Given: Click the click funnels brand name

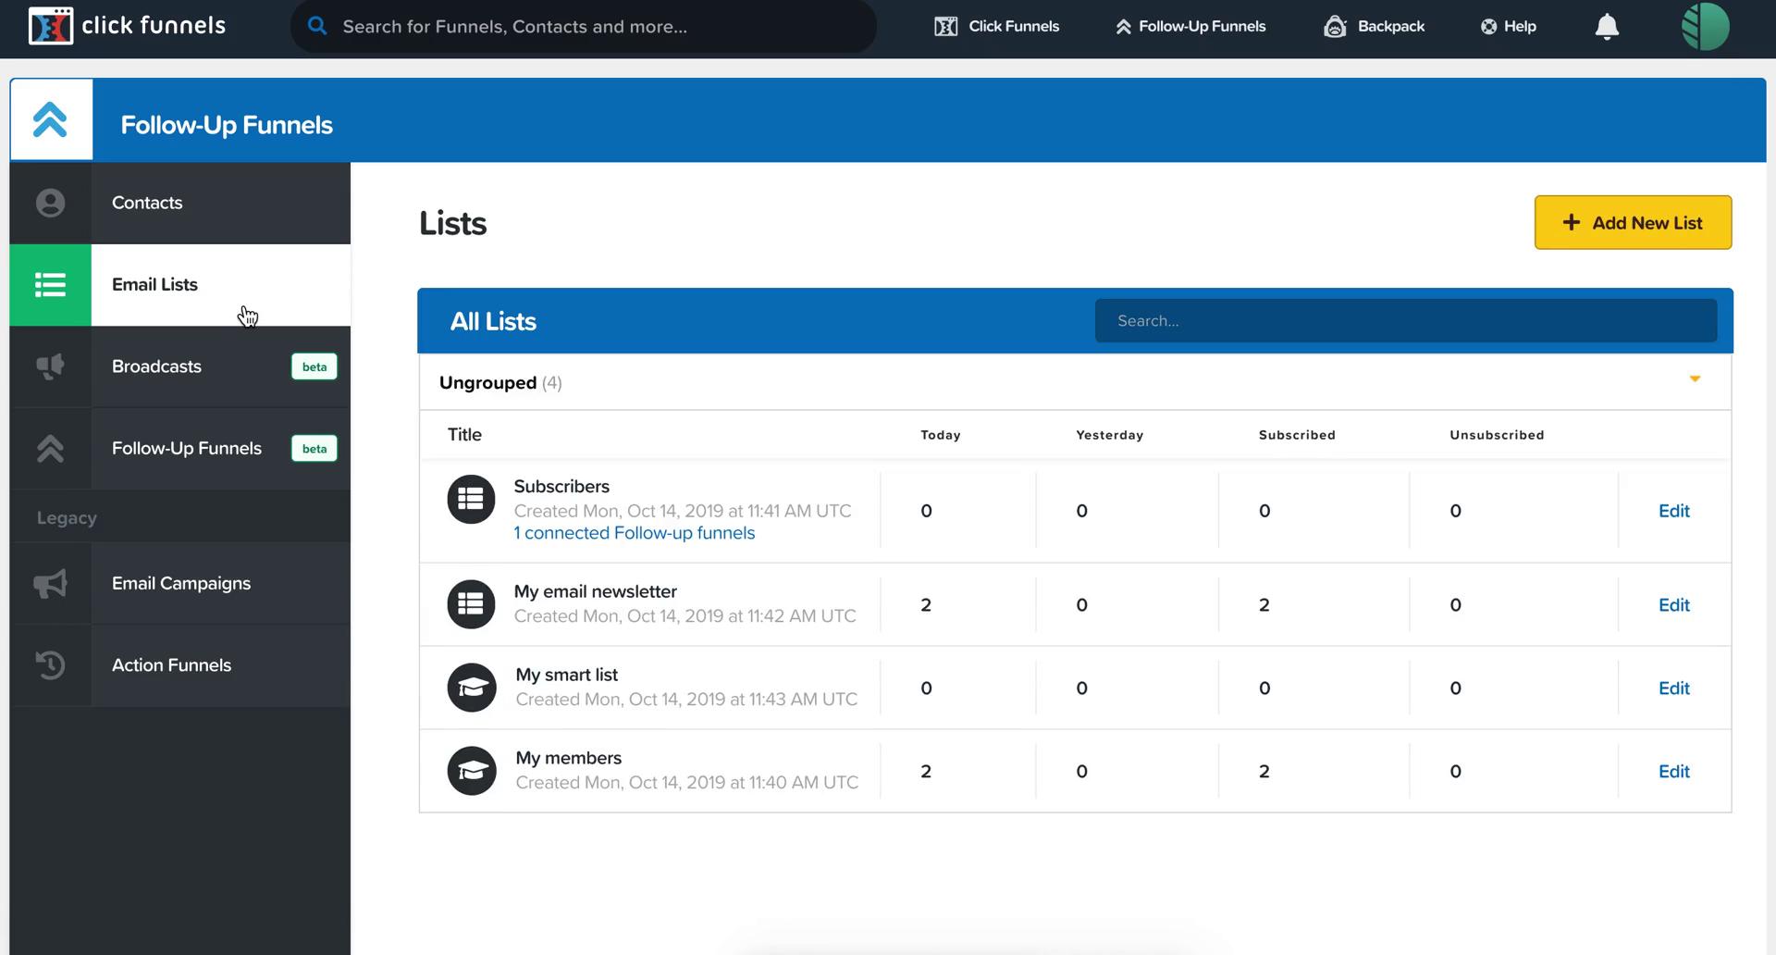Looking at the screenshot, I should (154, 25).
